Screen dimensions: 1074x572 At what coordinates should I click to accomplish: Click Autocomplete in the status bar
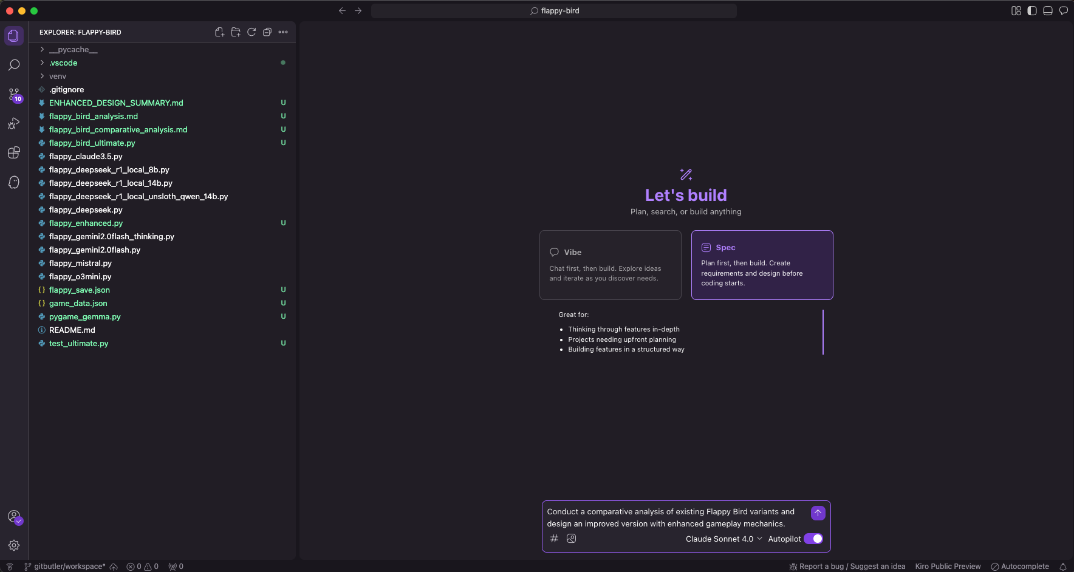pos(1020,567)
